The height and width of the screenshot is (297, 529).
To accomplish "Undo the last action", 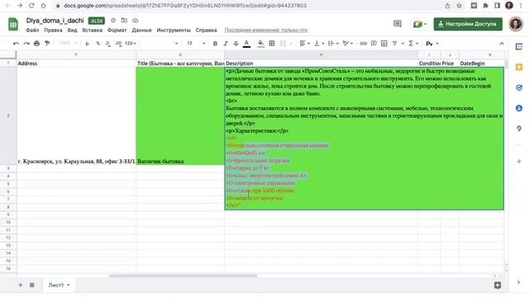I will click(16, 44).
